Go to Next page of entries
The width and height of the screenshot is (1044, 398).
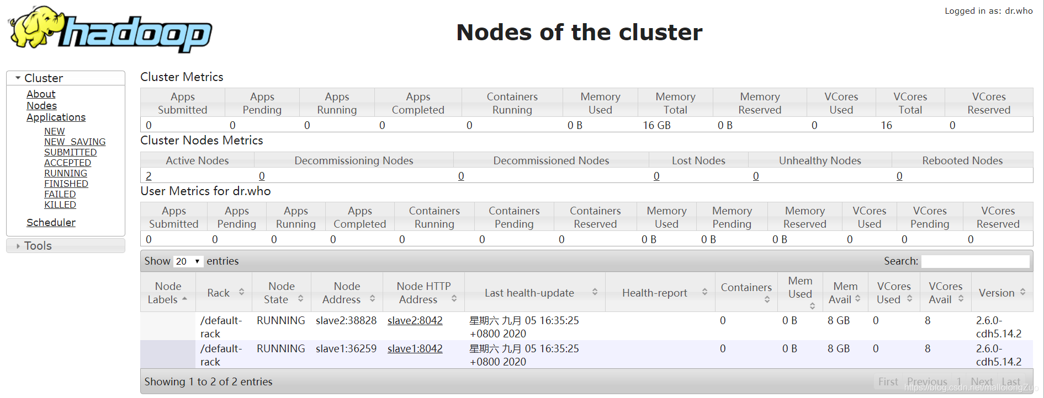[982, 382]
